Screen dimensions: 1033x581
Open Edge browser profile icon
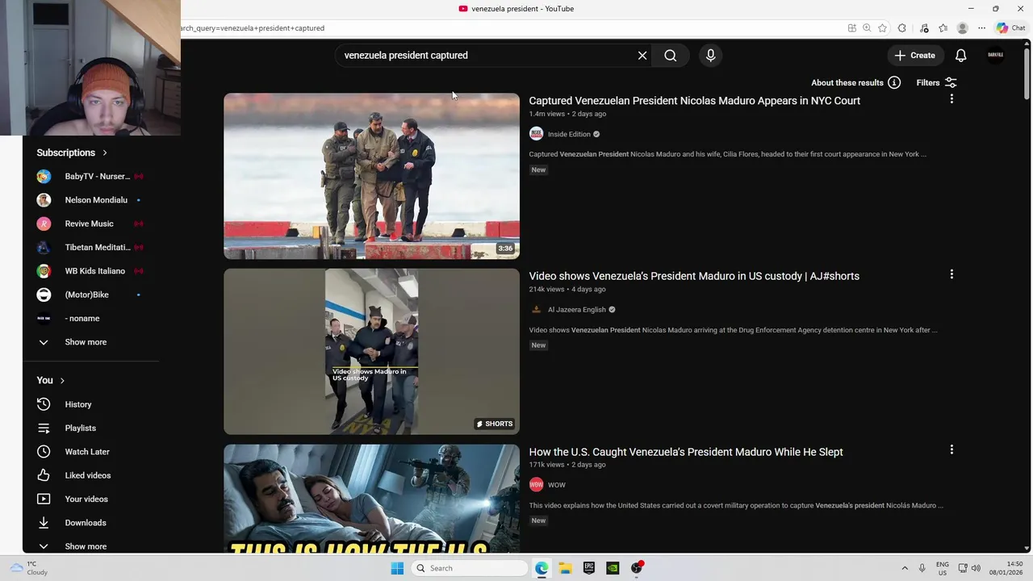coord(962,28)
